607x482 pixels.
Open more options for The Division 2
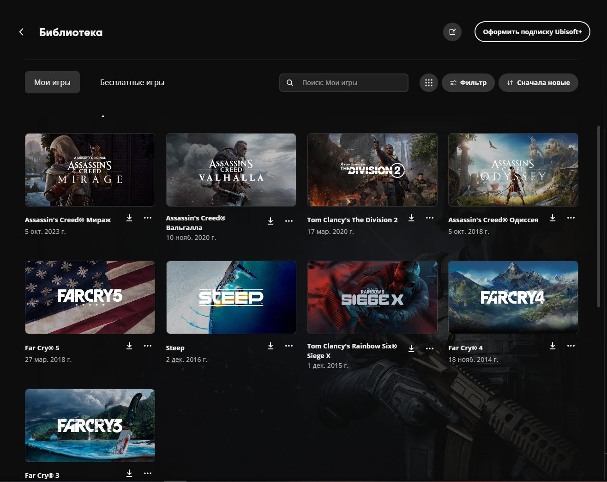coord(430,218)
